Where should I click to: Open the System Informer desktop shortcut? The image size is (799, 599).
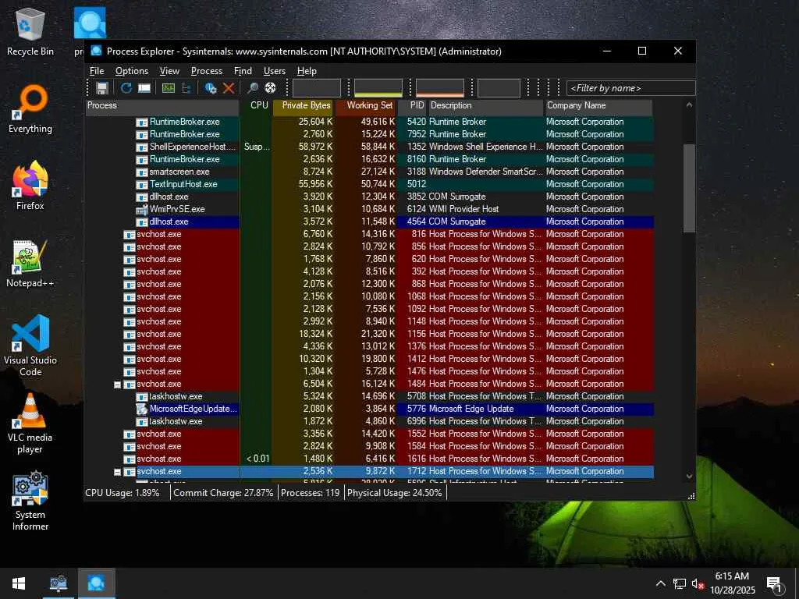tap(30, 500)
